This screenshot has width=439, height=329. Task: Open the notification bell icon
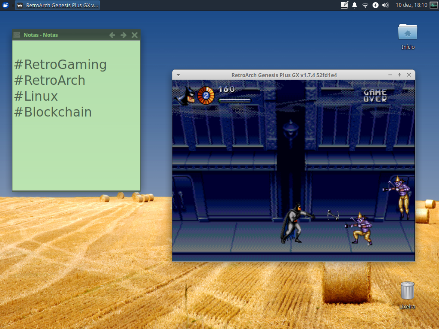[355, 5]
